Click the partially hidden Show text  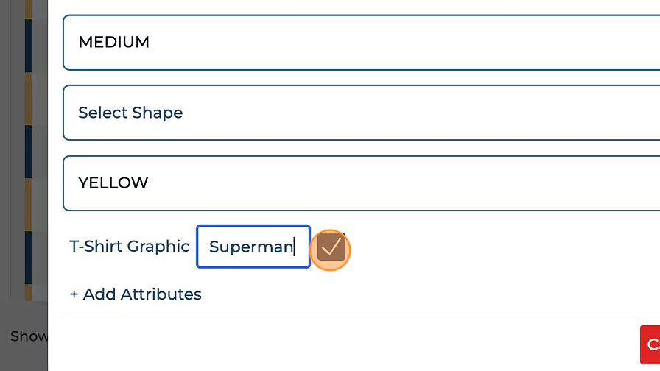pos(29,336)
